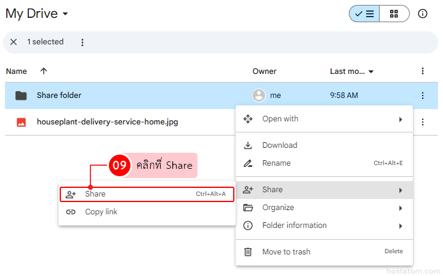The height and width of the screenshot is (276, 443).
Task: Click the three-dot menu beside '1 selected'
Action: [82, 42]
